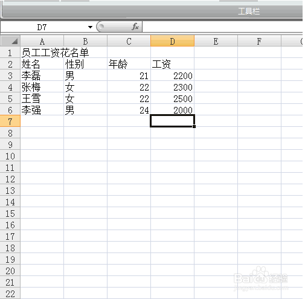Select salary cell 2000
The width and height of the screenshot is (305, 299).
[x=173, y=110]
